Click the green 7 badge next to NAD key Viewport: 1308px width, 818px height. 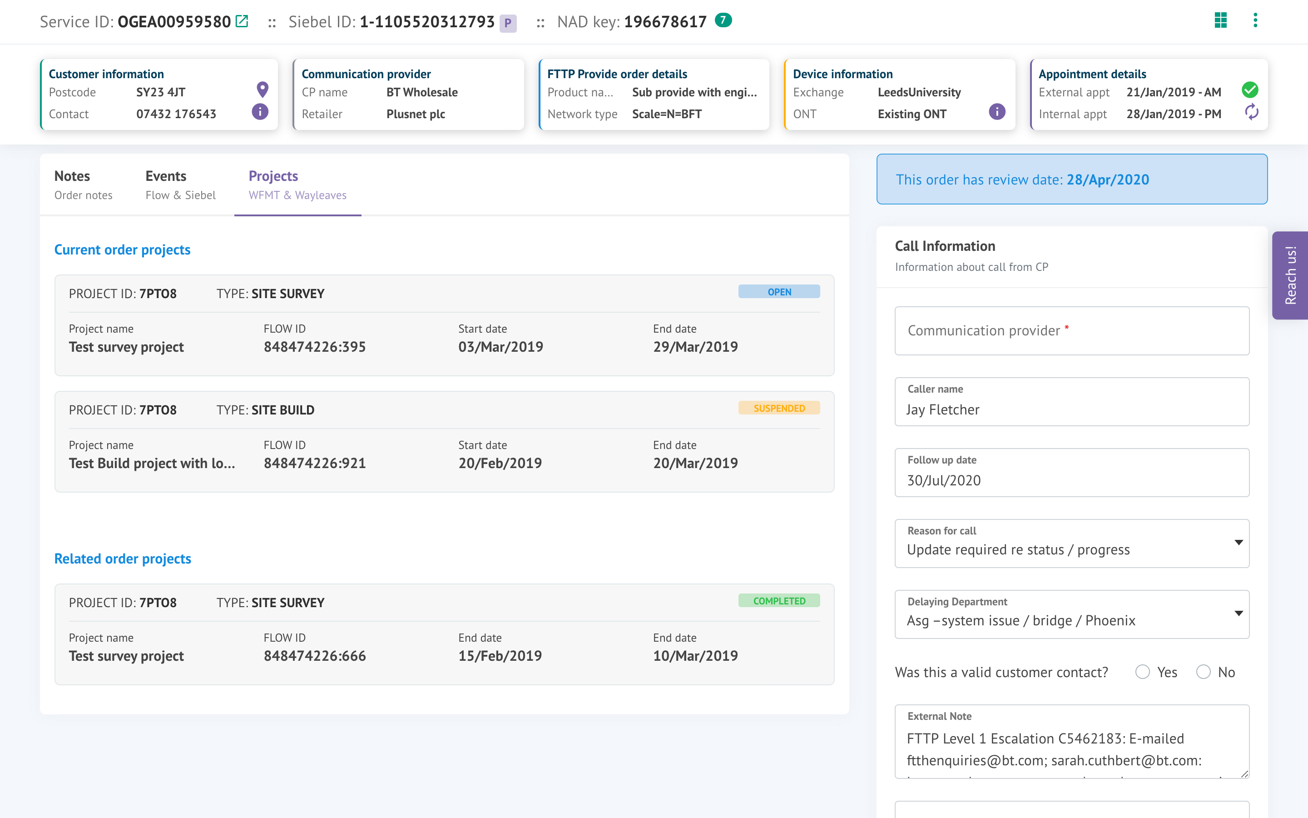[723, 20]
